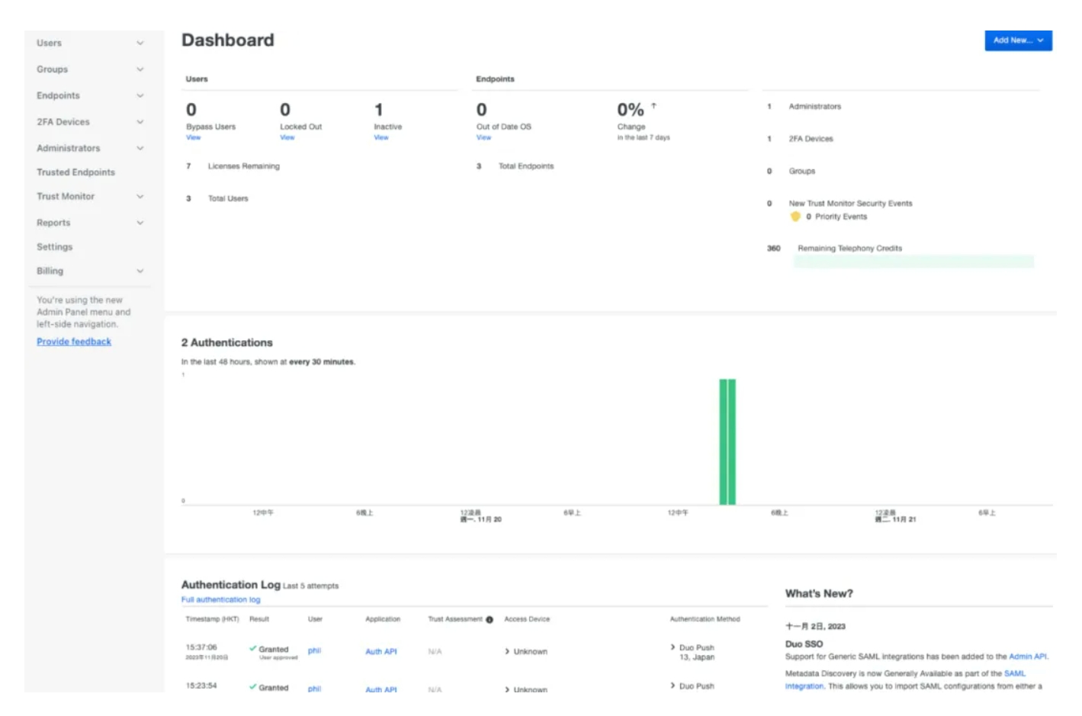Click the Remaining Telephony Credits progress bar
Viewport: 1082px width, 716px height.
click(913, 262)
